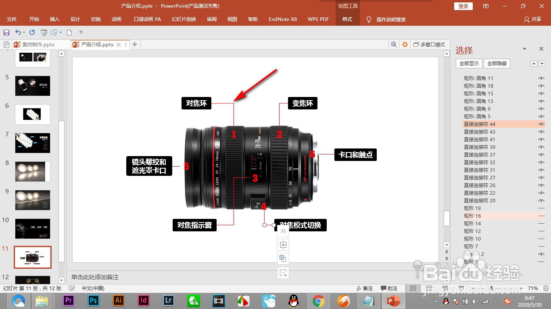This screenshot has height=309, width=551.
Task: Open the shapes icon in quick access toolbar
Action: [x=54, y=33]
